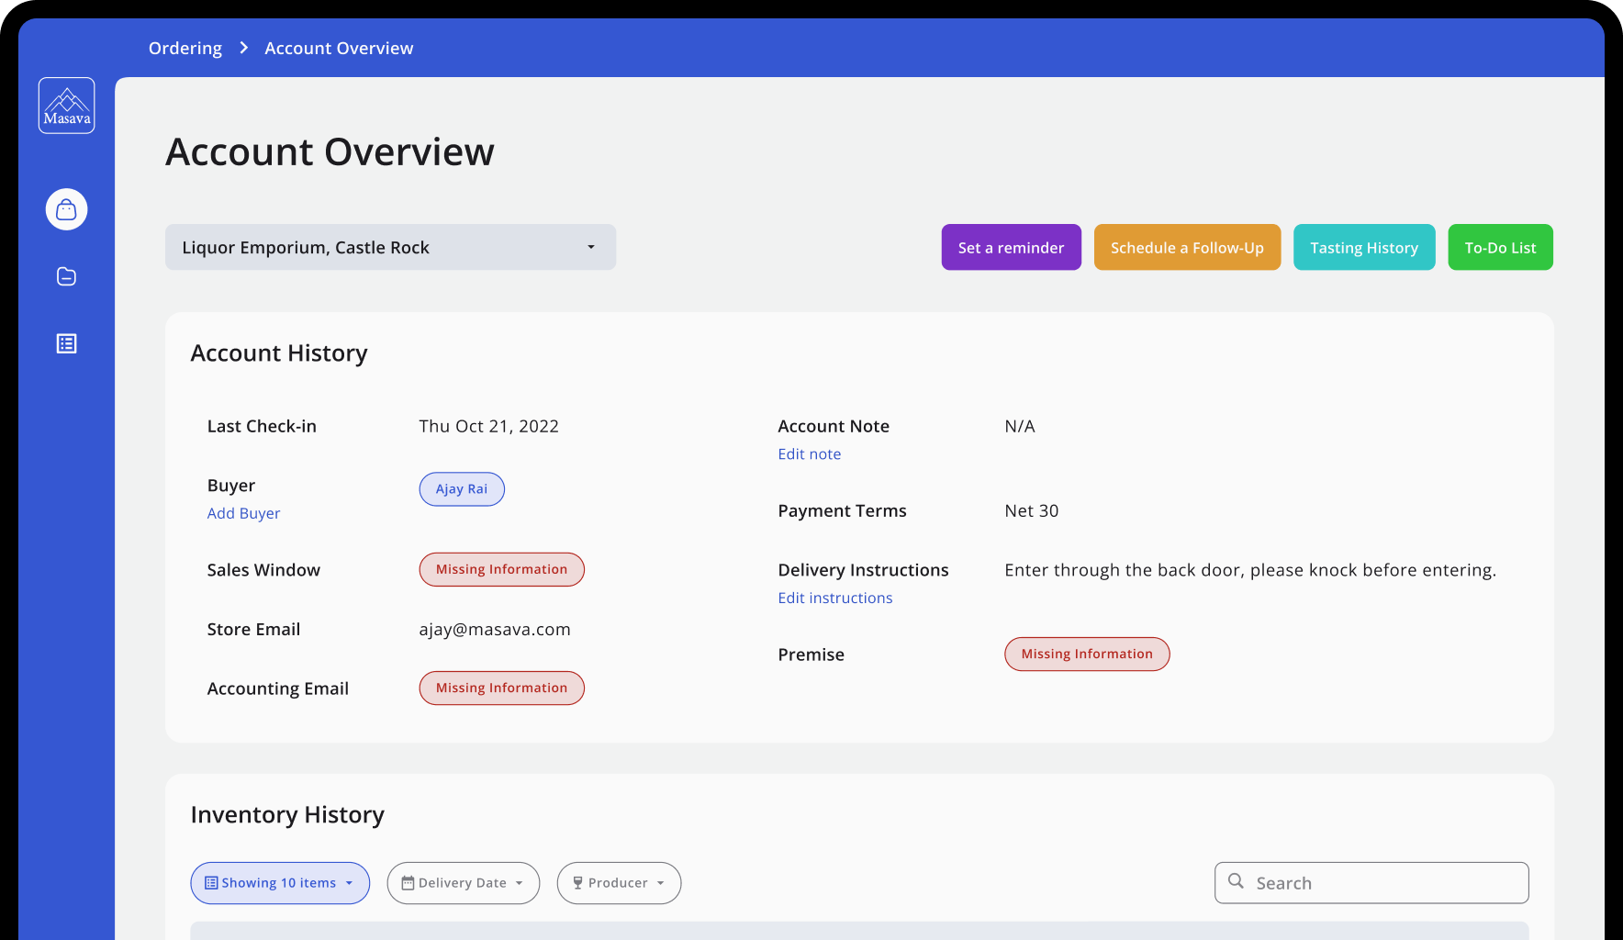Click the Account Overview page title
The width and height of the screenshot is (1623, 940).
click(x=330, y=151)
